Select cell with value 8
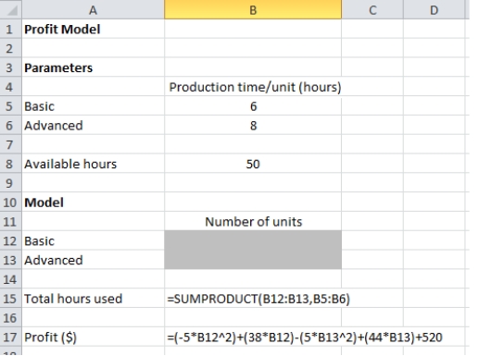This screenshot has height=356, width=479. 253,126
